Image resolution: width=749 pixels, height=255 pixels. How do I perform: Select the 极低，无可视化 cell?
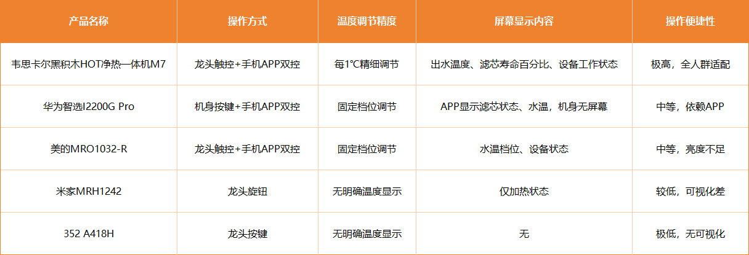coord(690,233)
